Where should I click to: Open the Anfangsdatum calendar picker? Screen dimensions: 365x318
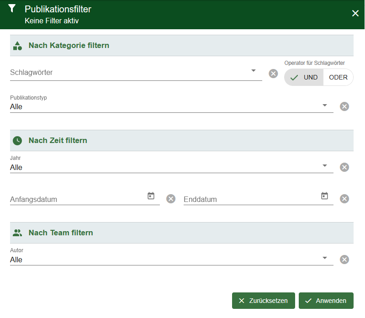[151, 196]
